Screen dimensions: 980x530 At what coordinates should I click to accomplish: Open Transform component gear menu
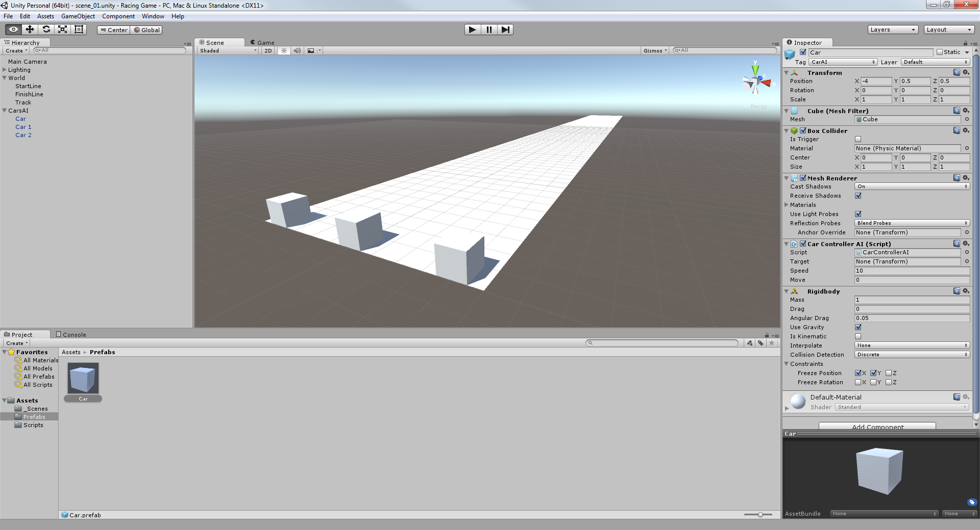(966, 72)
